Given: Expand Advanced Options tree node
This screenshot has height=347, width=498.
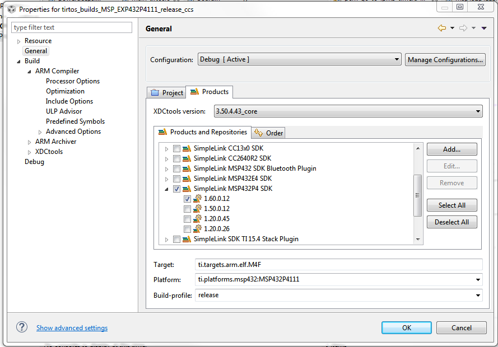Looking at the screenshot, I should click(x=40, y=132).
